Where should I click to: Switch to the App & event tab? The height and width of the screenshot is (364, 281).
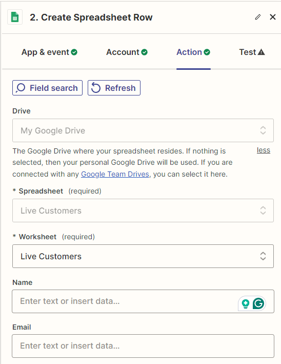point(49,52)
